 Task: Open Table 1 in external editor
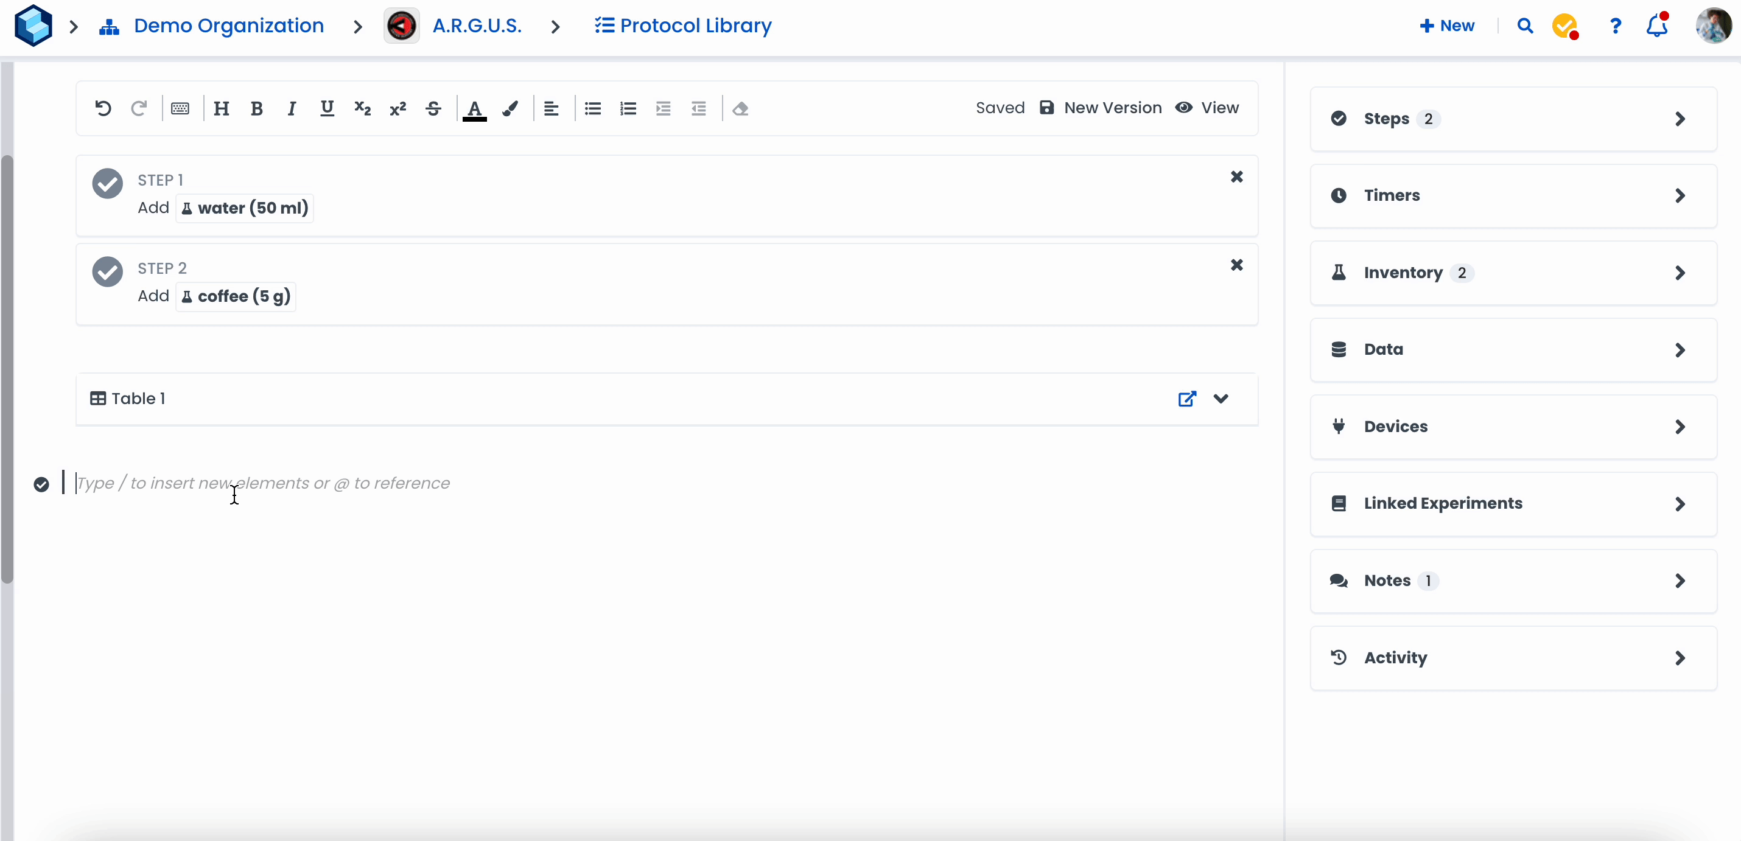(x=1187, y=399)
